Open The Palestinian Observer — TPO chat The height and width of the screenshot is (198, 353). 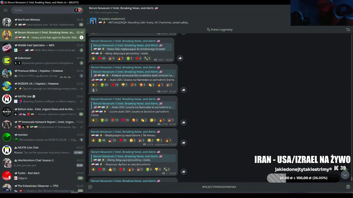click(43, 188)
